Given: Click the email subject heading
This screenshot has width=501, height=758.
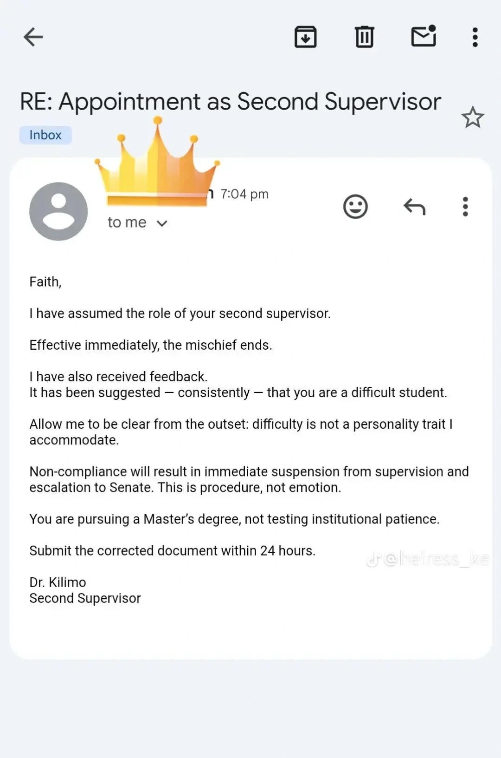Looking at the screenshot, I should (x=230, y=101).
